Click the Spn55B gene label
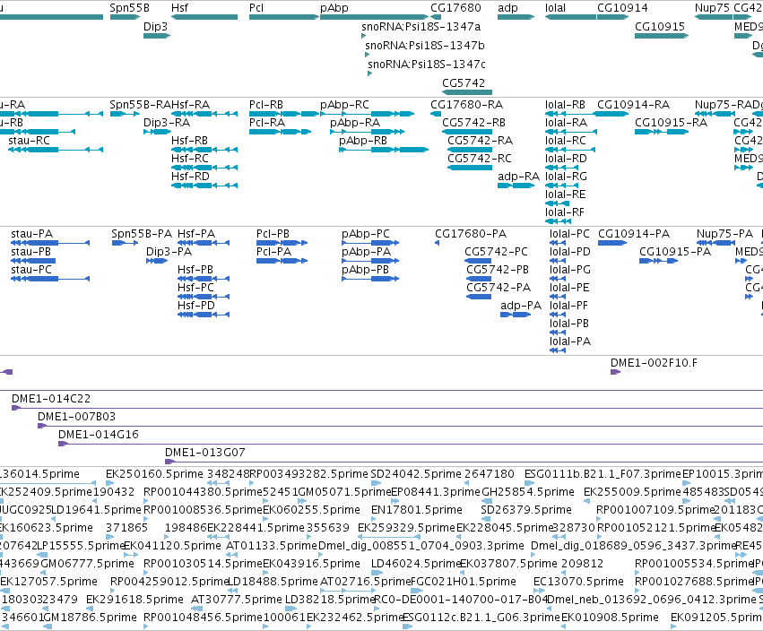The image size is (763, 631). [129, 8]
